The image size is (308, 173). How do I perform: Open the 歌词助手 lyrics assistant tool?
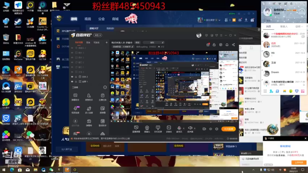point(102,123)
